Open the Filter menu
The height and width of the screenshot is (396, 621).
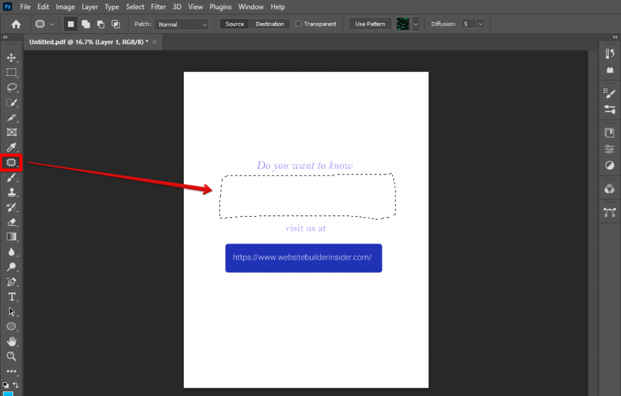click(158, 7)
